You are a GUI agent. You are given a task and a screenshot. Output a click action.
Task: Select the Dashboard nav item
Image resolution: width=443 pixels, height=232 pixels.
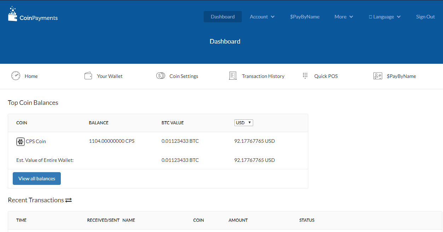(223, 17)
